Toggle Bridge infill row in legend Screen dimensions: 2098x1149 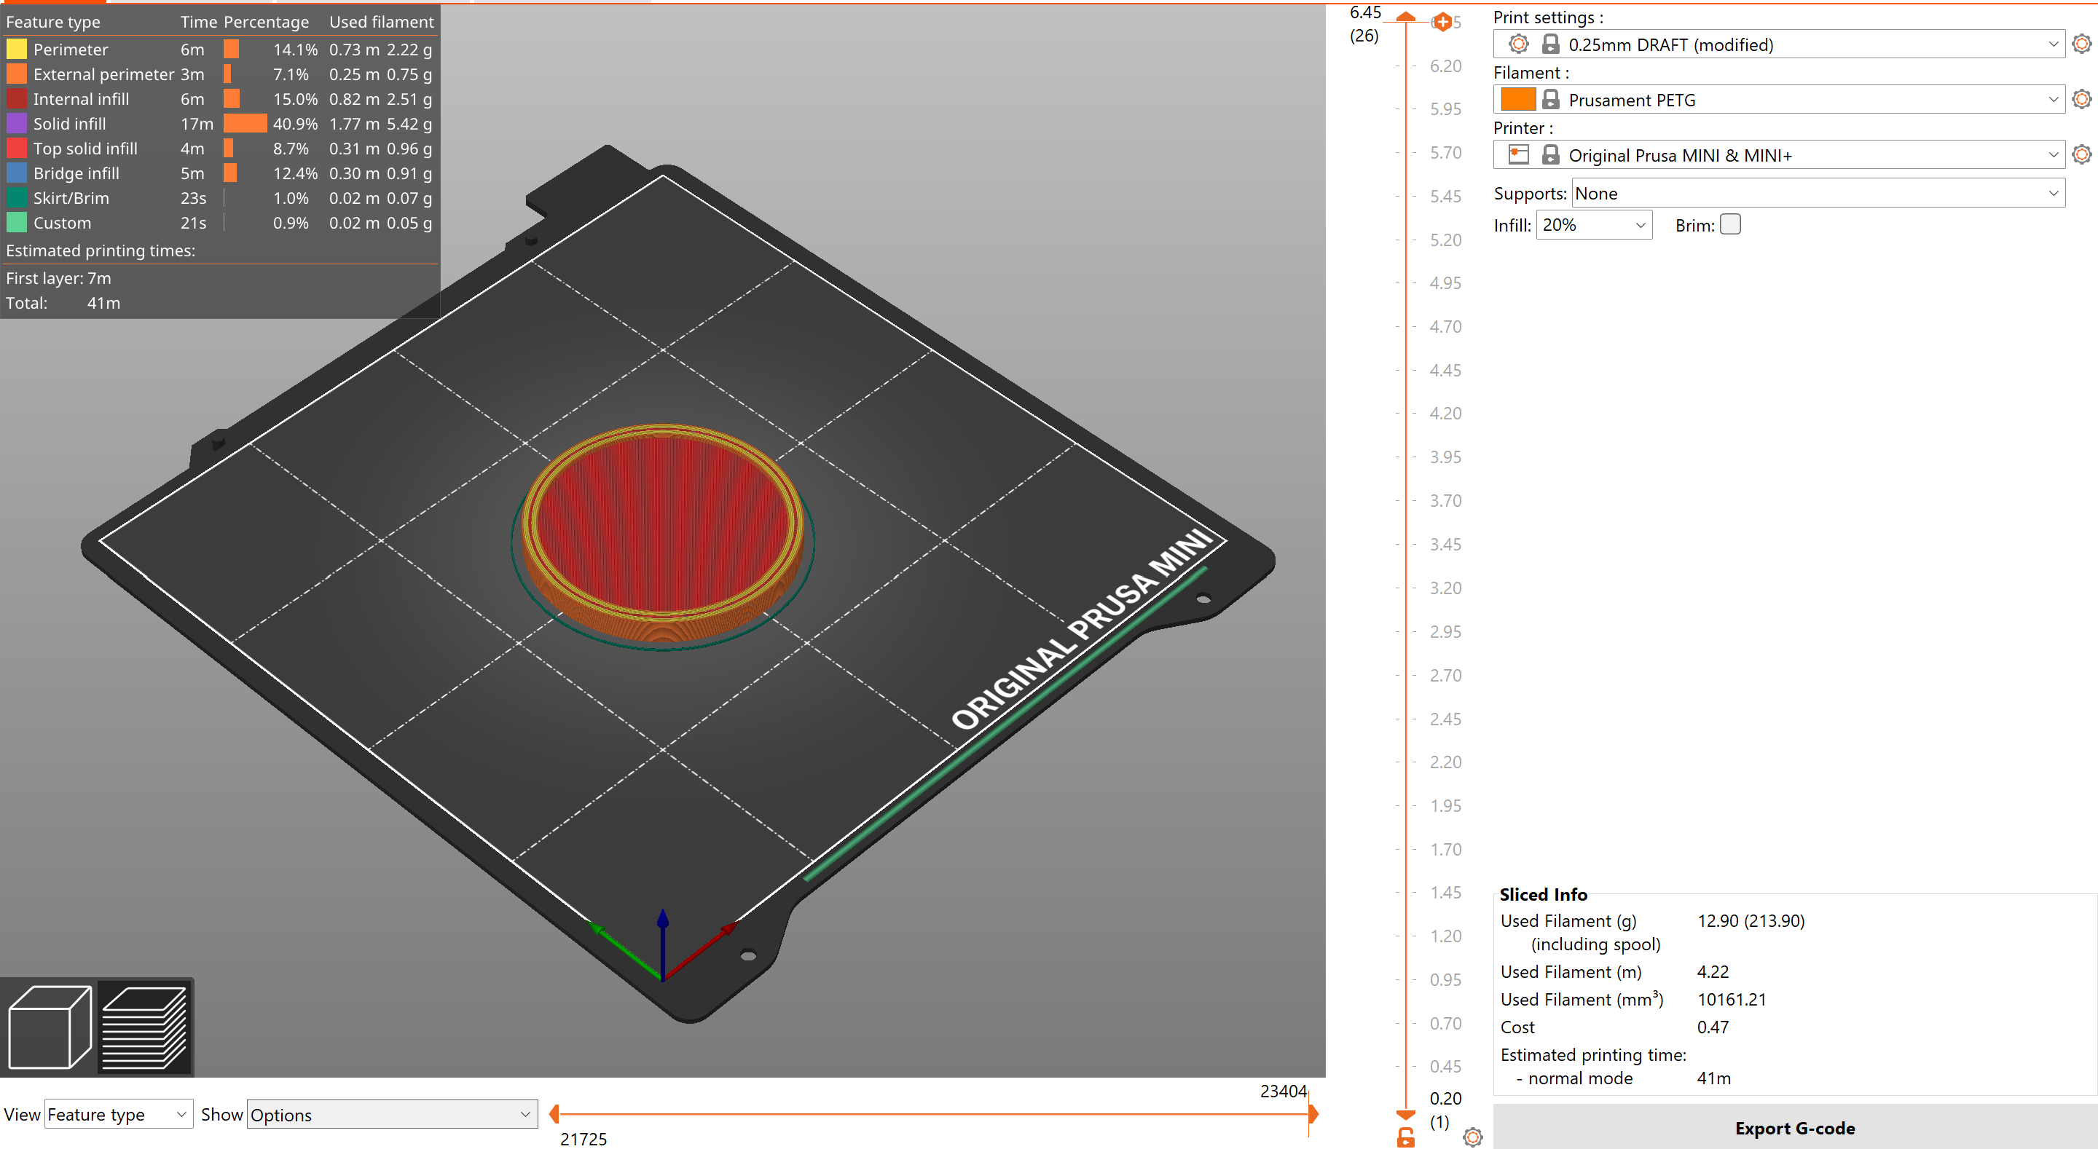pos(76,173)
